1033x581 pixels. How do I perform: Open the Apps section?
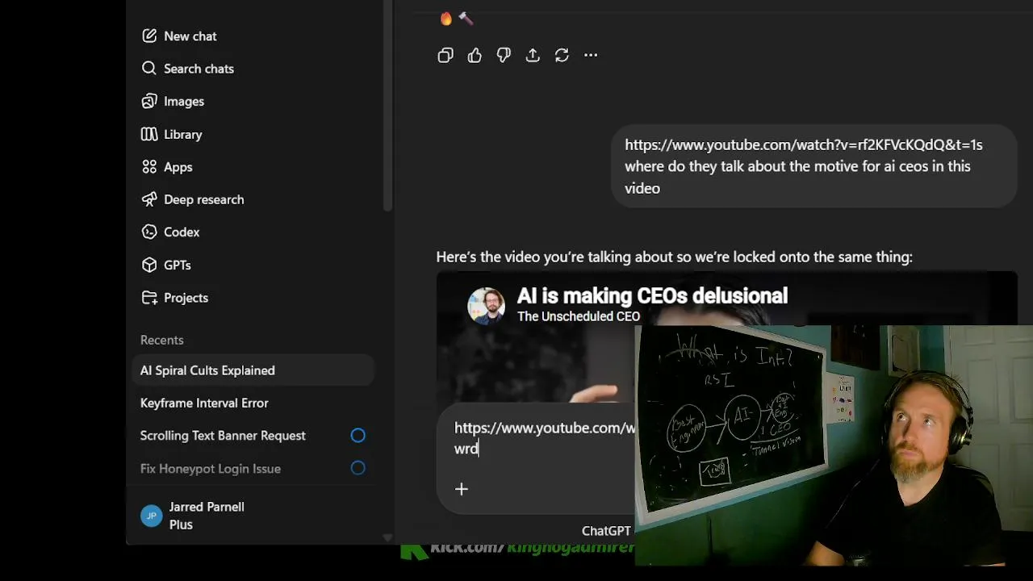(x=253, y=167)
